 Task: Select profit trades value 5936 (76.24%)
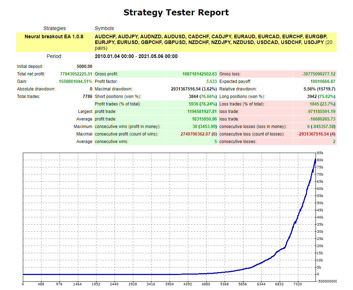click(x=203, y=104)
